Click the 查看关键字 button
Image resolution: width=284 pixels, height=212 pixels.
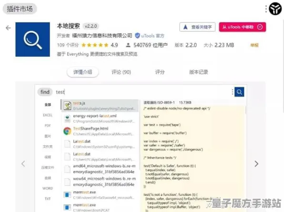197,27
